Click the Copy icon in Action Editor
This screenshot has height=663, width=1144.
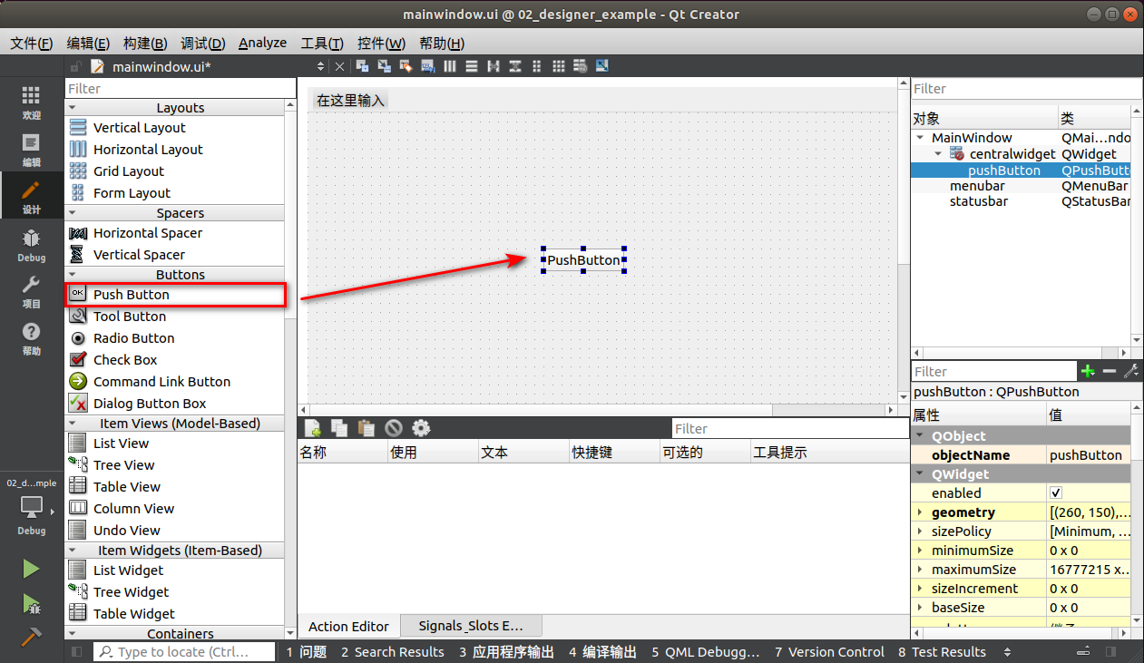339,428
